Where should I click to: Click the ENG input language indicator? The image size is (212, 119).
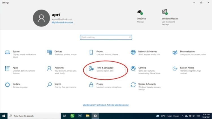(198, 116)
